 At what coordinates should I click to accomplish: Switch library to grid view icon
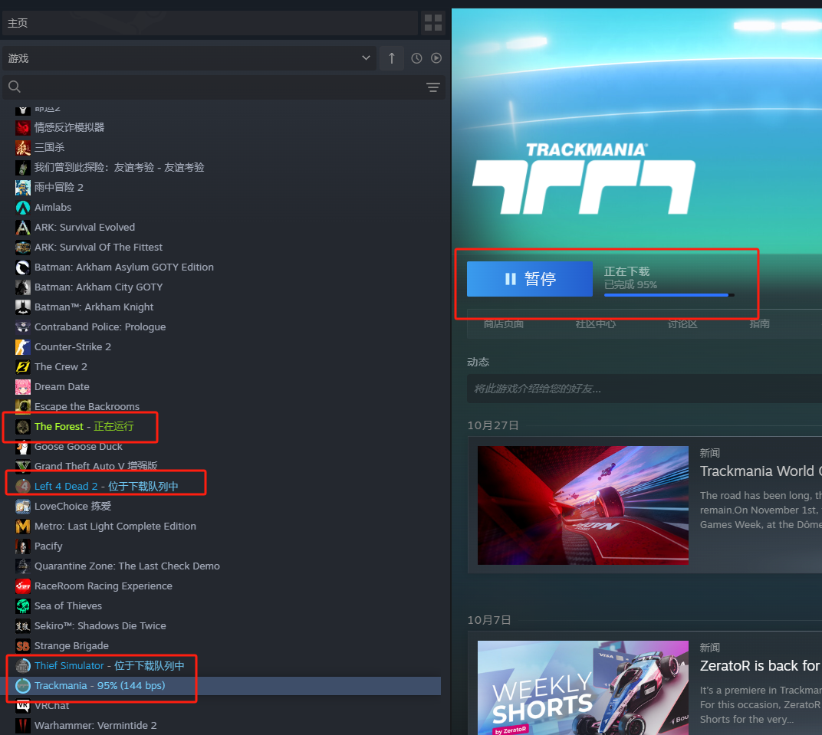coord(433,23)
